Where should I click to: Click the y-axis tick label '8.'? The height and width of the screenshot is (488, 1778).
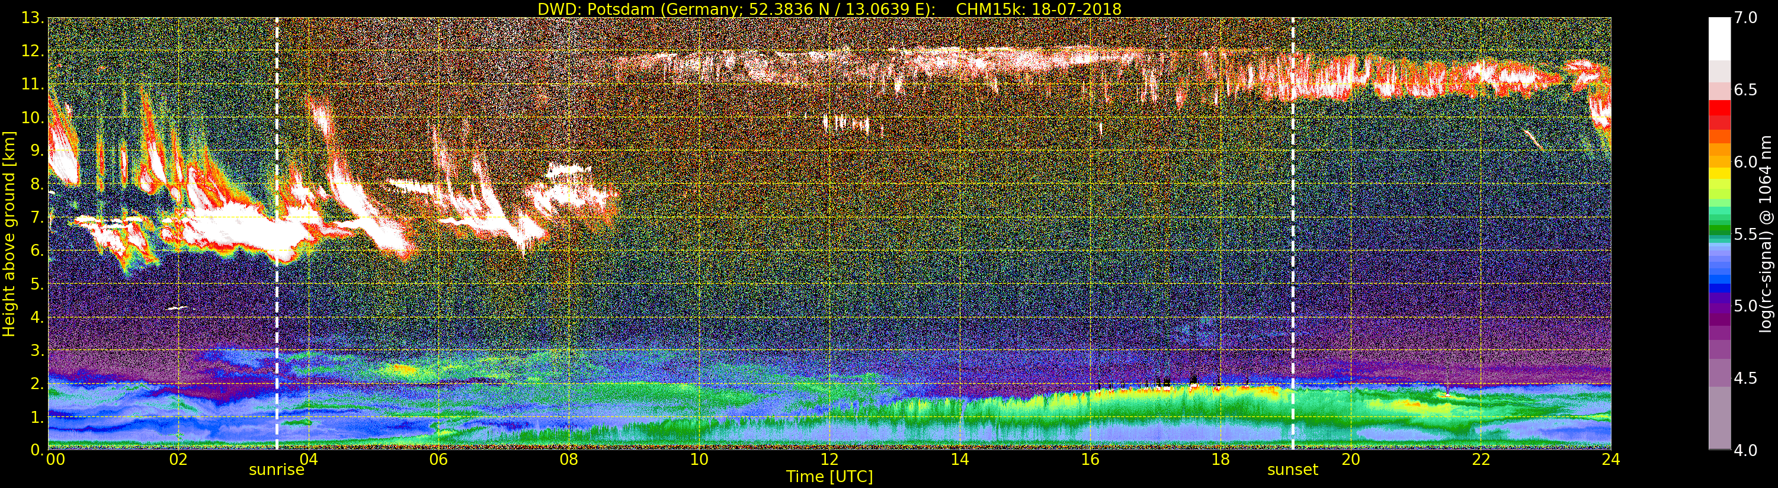point(37,184)
